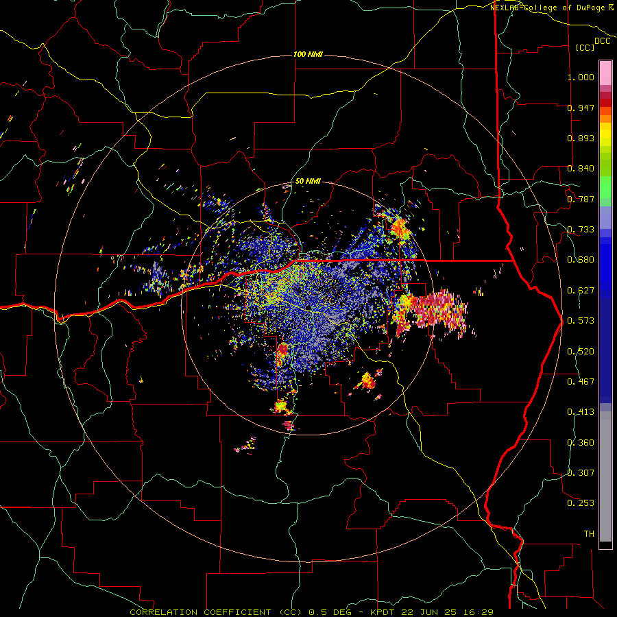This screenshot has width=617, height=617.
Task: Click the 0.627 color scale value
Action: (581, 291)
